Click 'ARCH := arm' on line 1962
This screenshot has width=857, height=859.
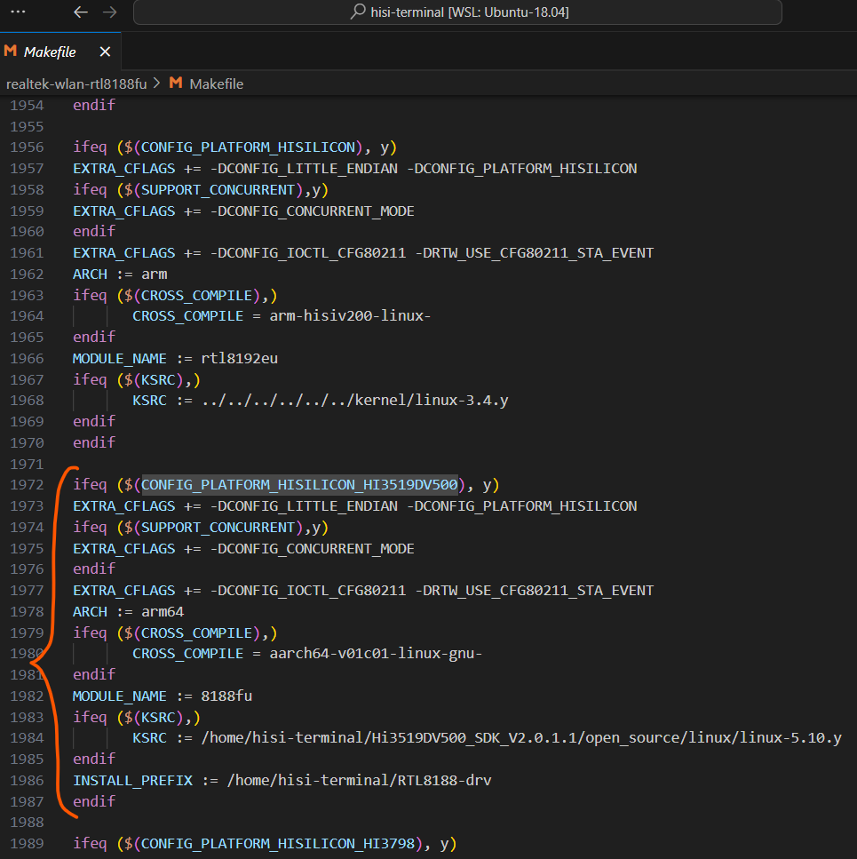(x=120, y=274)
